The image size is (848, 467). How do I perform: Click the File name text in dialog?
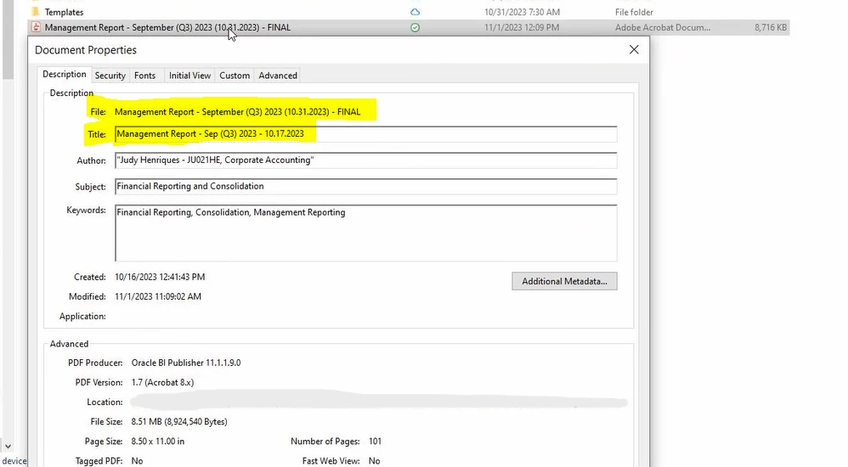click(x=237, y=112)
